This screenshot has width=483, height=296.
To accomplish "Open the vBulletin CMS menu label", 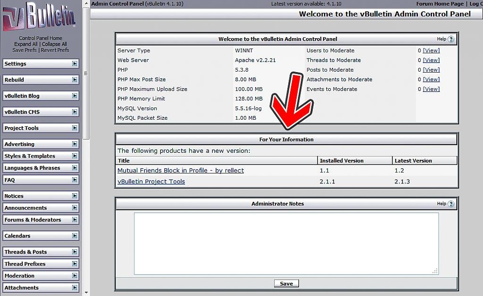I will [x=22, y=112].
